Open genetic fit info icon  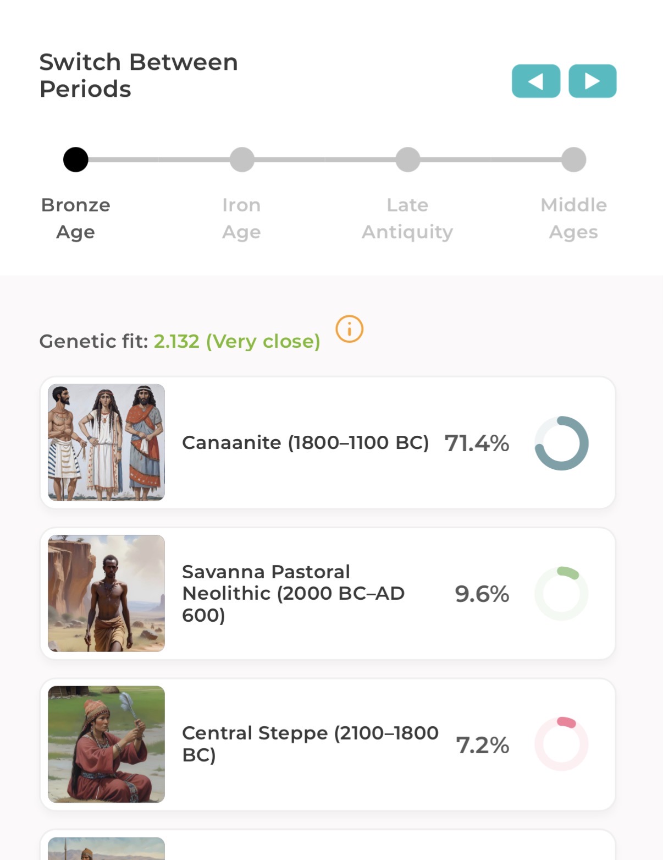[x=350, y=329]
